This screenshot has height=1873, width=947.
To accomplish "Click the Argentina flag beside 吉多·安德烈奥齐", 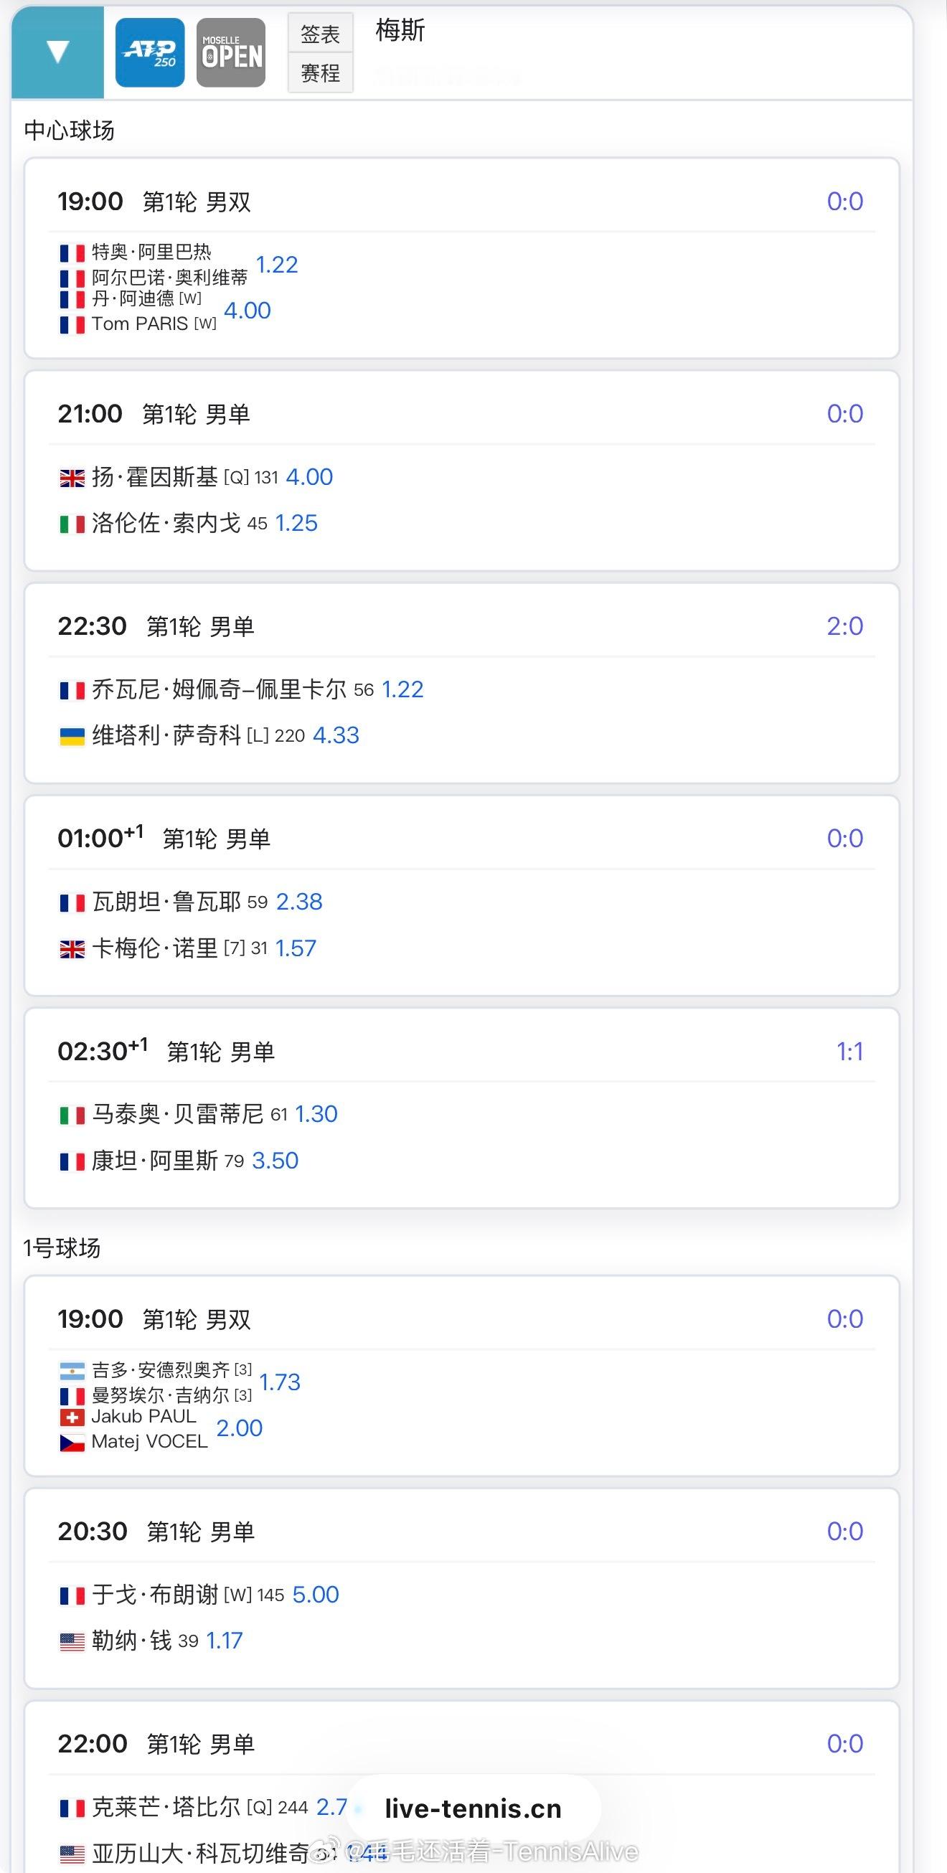I will 72,1372.
